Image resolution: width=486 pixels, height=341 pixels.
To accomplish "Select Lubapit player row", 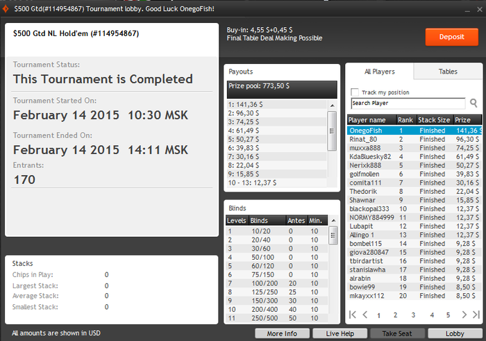I will (x=414, y=226).
